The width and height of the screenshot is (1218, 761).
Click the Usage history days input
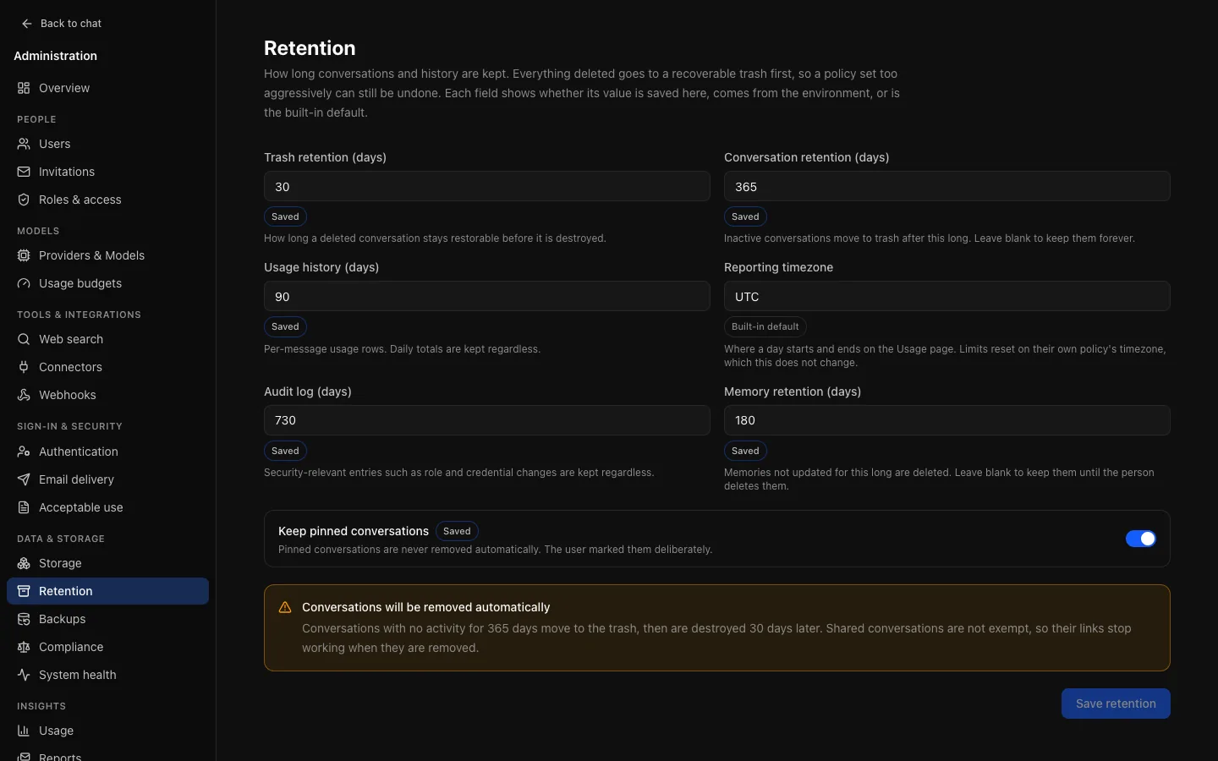click(487, 296)
